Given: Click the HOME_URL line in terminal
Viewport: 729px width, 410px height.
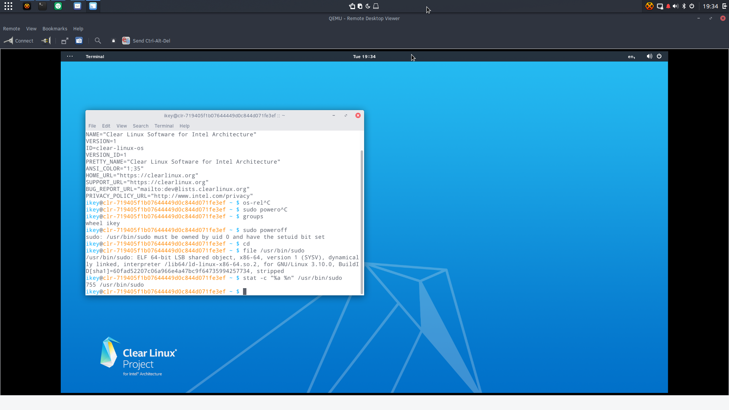Looking at the screenshot, I should click(x=142, y=175).
